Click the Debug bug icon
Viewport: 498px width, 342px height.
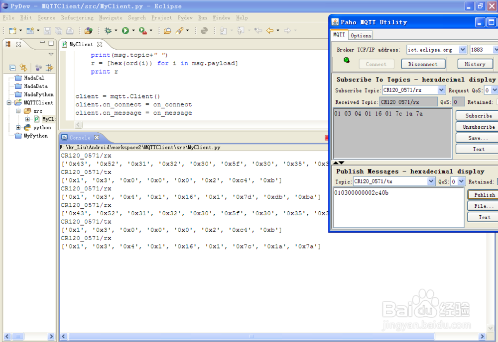[108, 30]
